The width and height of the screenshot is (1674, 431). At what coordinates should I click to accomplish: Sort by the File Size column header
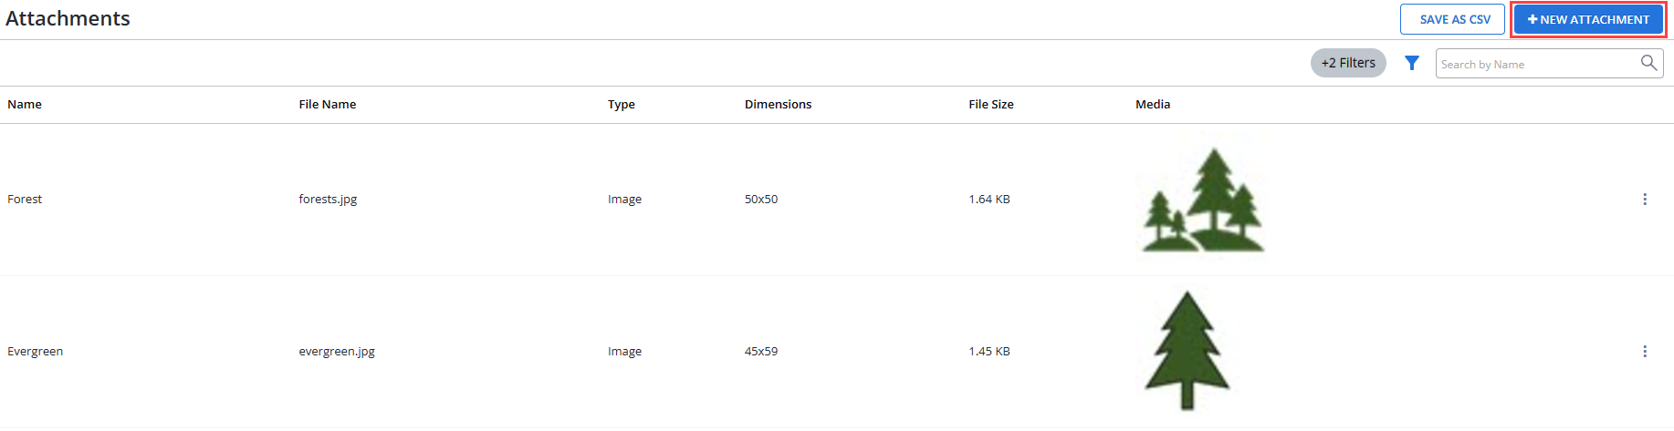[x=991, y=105]
